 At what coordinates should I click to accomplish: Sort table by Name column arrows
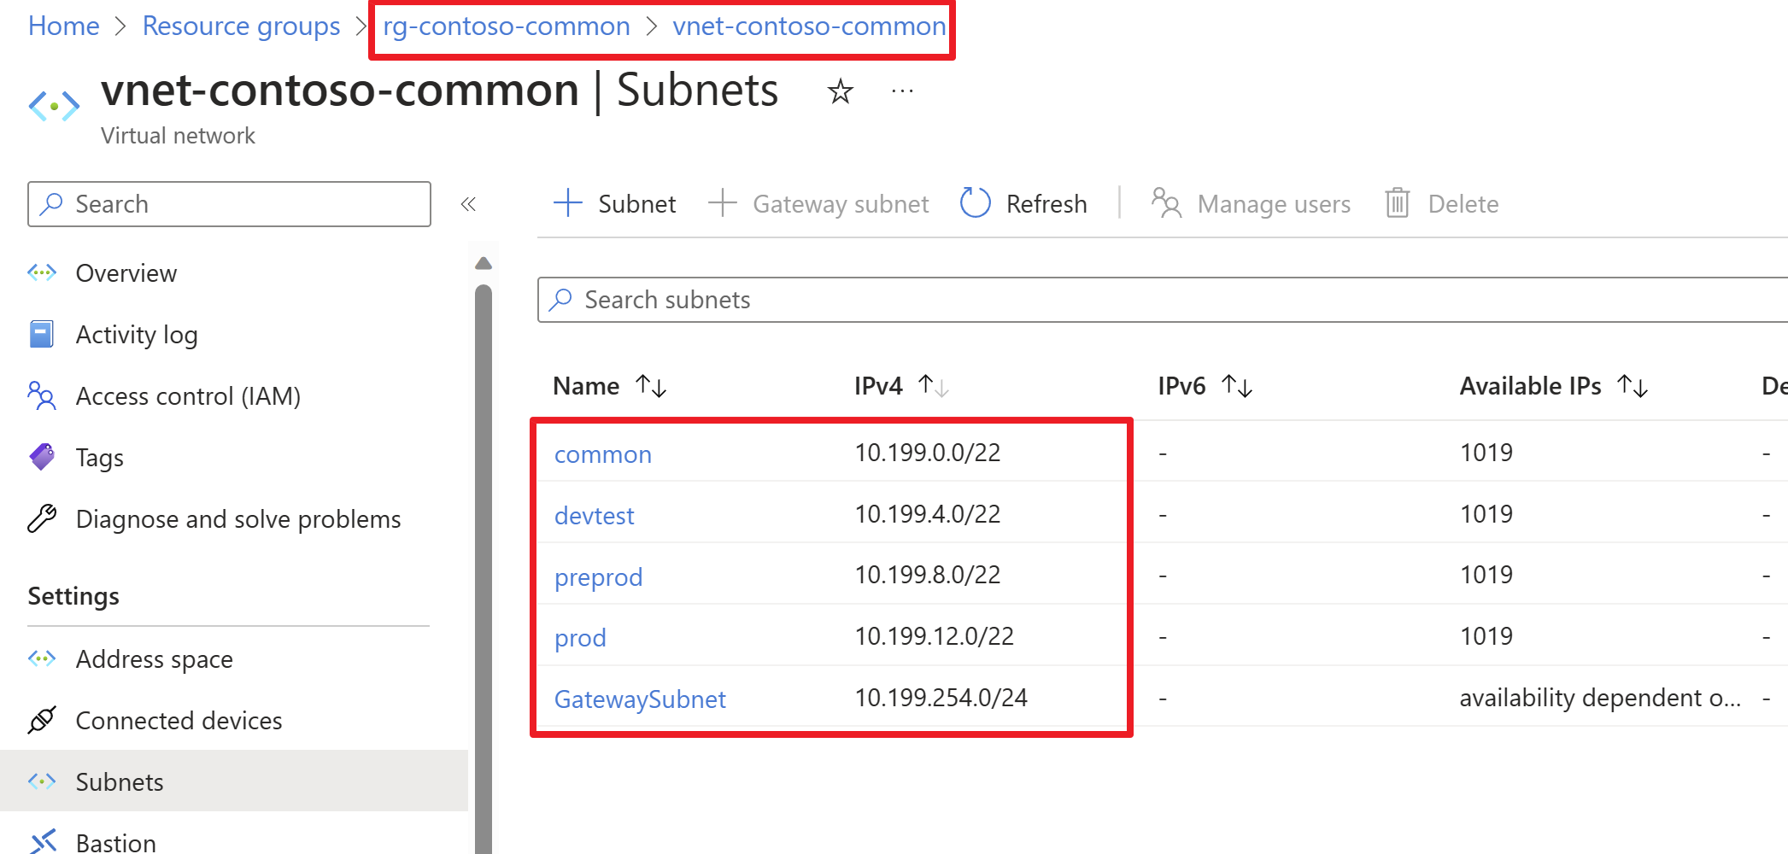tap(651, 386)
